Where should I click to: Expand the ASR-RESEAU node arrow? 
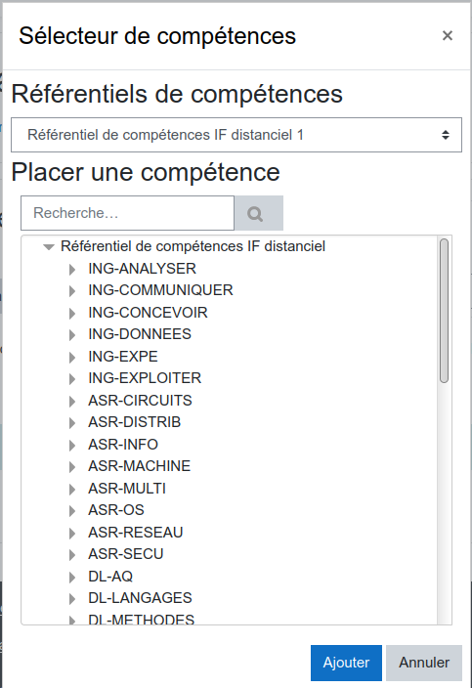[72, 534]
